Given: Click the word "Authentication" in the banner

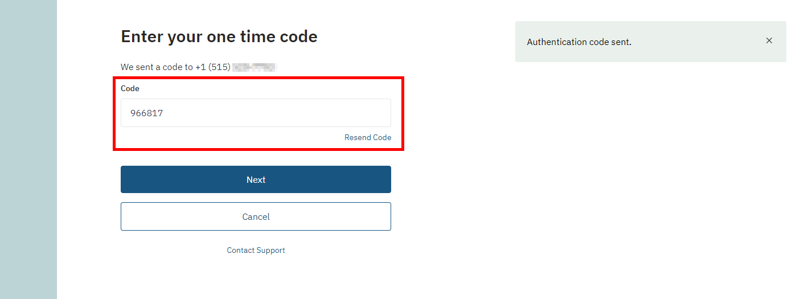Looking at the screenshot, I should coord(556,42).
